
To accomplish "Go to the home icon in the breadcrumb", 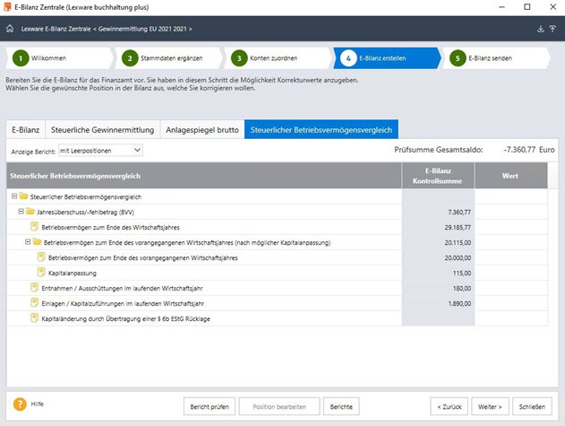I will [x=10, y=29].
